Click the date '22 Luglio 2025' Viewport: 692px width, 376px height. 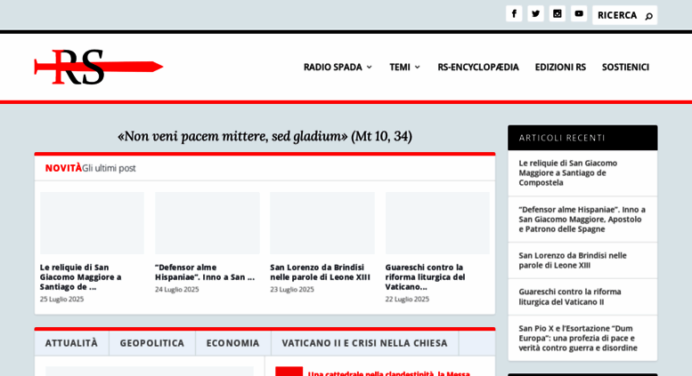click(407, 299)
